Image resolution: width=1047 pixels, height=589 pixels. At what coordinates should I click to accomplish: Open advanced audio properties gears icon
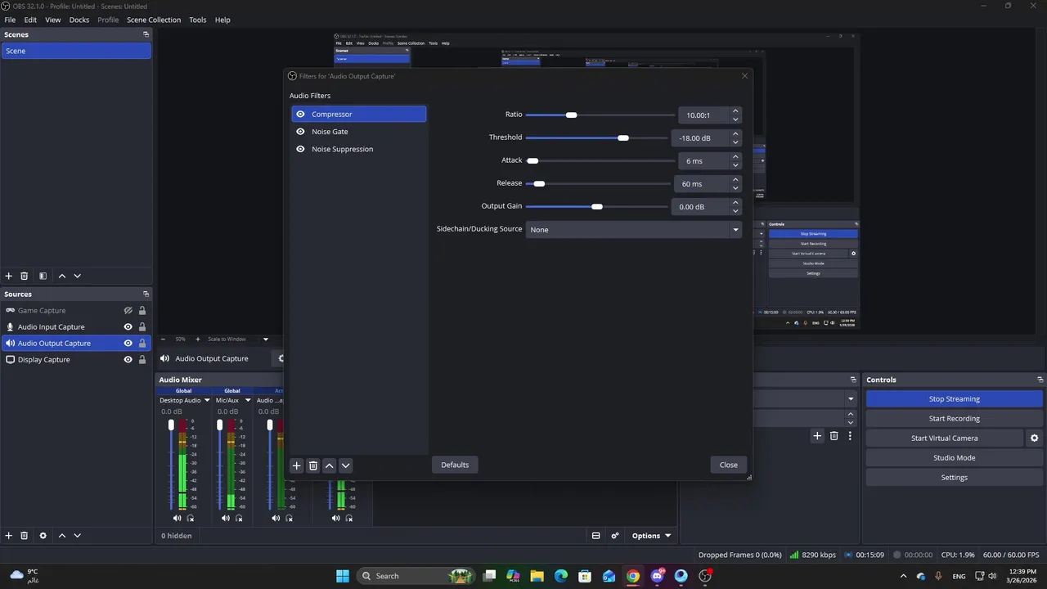[615, 536]
